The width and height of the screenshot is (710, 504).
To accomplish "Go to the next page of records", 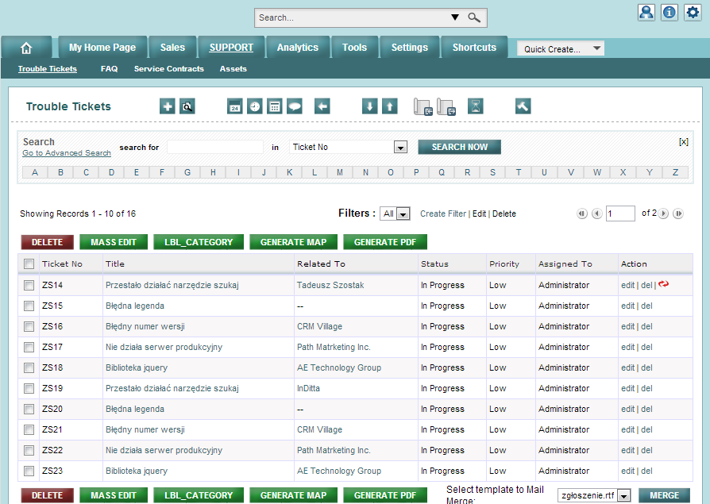I will (663, 214).
